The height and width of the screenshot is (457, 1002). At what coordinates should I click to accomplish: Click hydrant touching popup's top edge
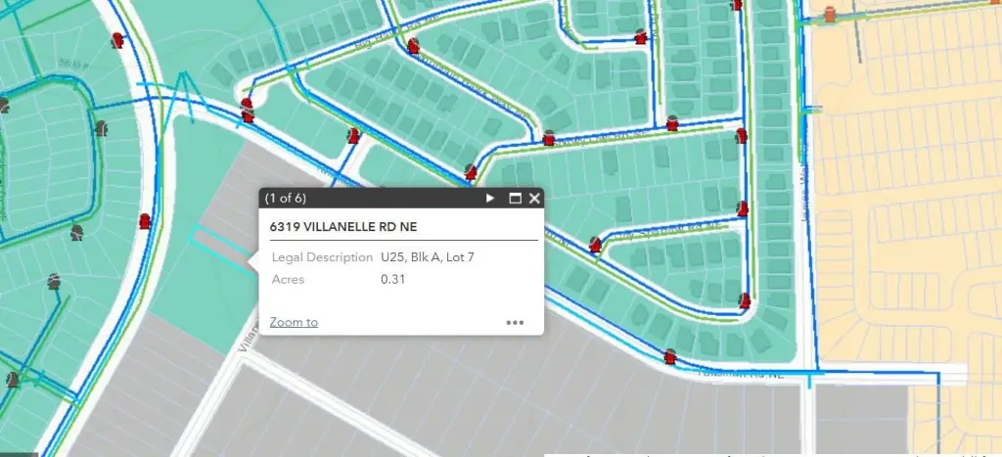472,173
